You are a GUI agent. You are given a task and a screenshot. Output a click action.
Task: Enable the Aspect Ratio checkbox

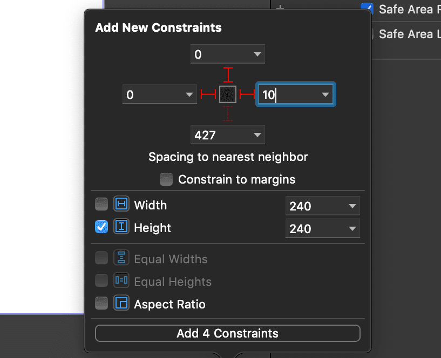click(x=101, y=304)
